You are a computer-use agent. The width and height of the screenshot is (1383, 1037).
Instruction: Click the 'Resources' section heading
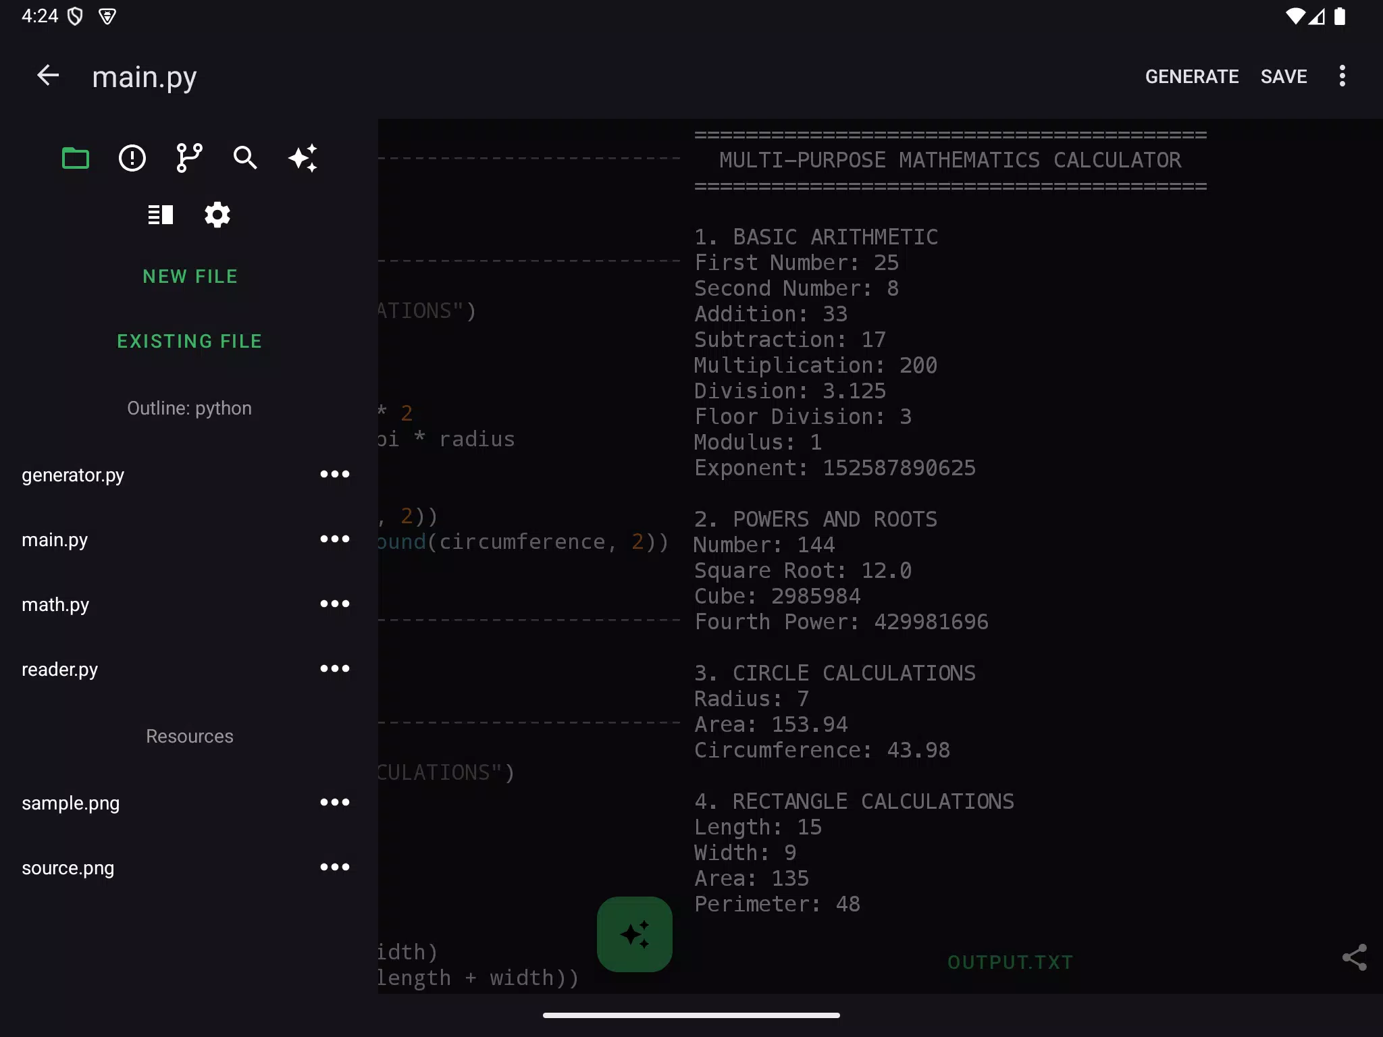coord(190,736)
